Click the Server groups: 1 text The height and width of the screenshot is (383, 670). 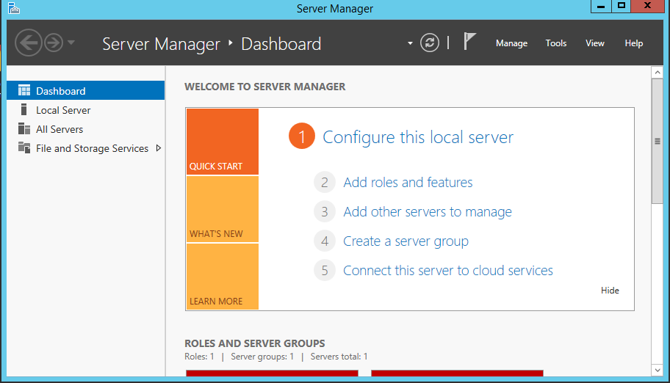pos(262,357)
